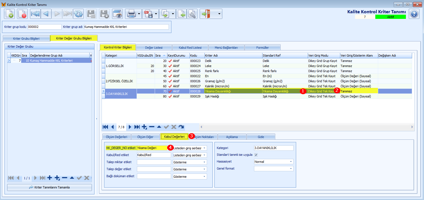Delete the row with the criteria grid minus icon
Image resolution: width=424 pixels, height=200 pixels.
[152, 127]
